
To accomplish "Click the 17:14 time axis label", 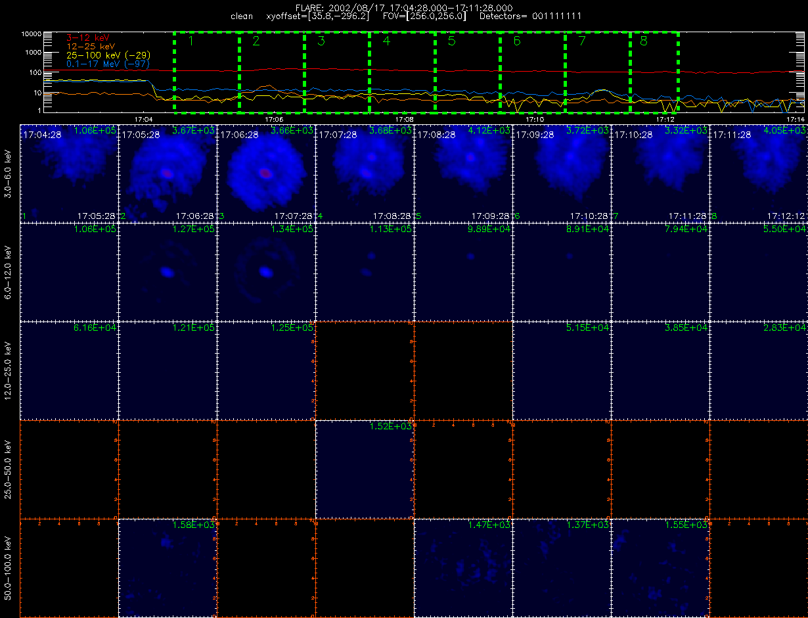I will 796,119.
